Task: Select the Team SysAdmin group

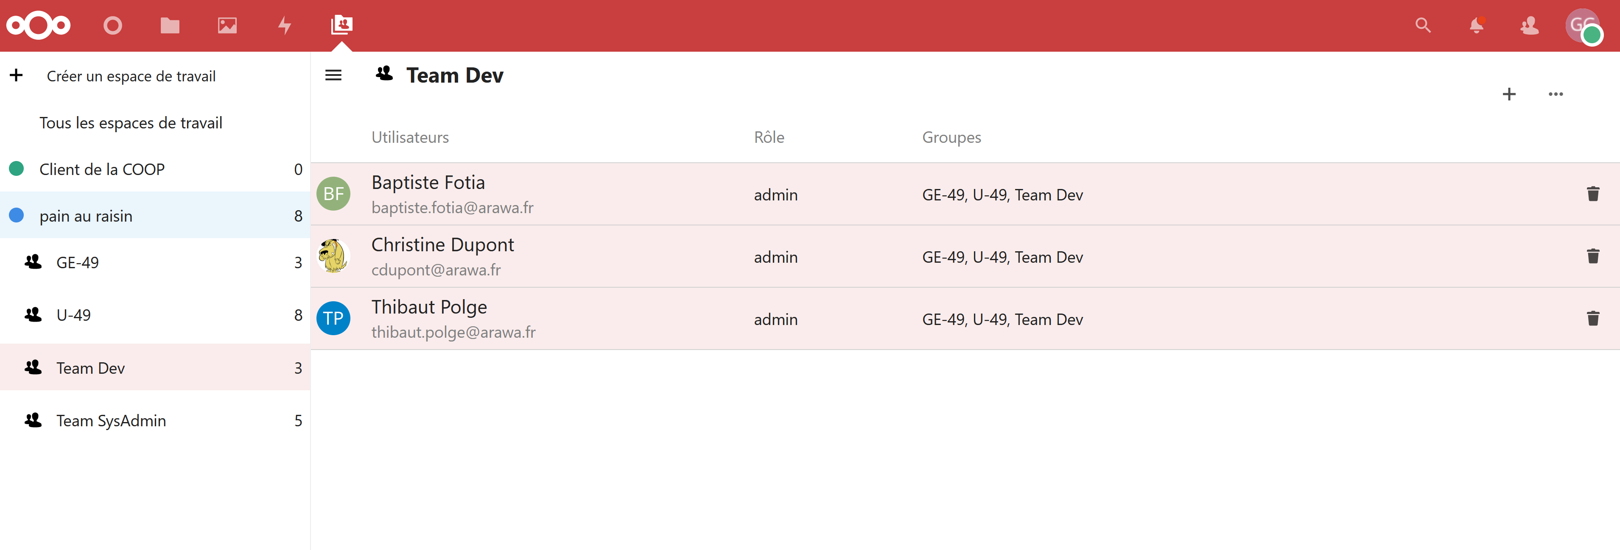Action: [x=111, y=421]
